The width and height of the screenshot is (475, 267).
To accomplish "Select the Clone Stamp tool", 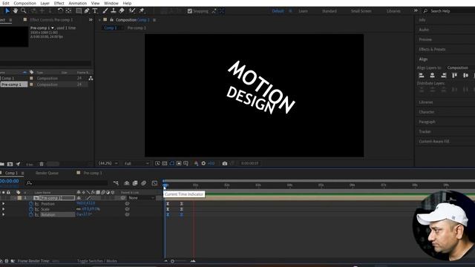I will [114, 11].
